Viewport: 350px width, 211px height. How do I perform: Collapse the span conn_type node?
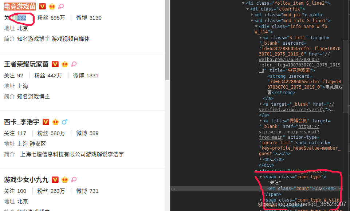point(260,177)
